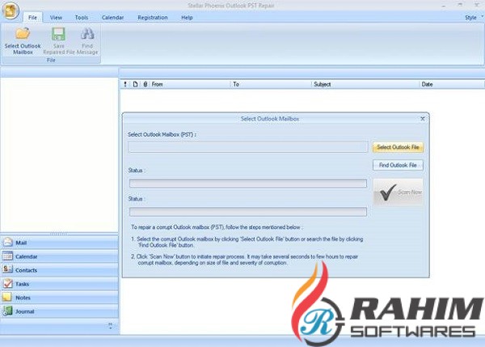Viewport: 485px width, 347px height.
Task: Sort messages by To column
Action: (271, 84)
